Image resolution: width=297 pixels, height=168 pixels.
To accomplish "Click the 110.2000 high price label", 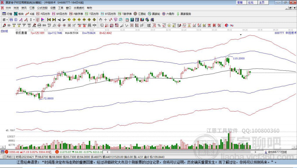I will [x=239, y=58].
